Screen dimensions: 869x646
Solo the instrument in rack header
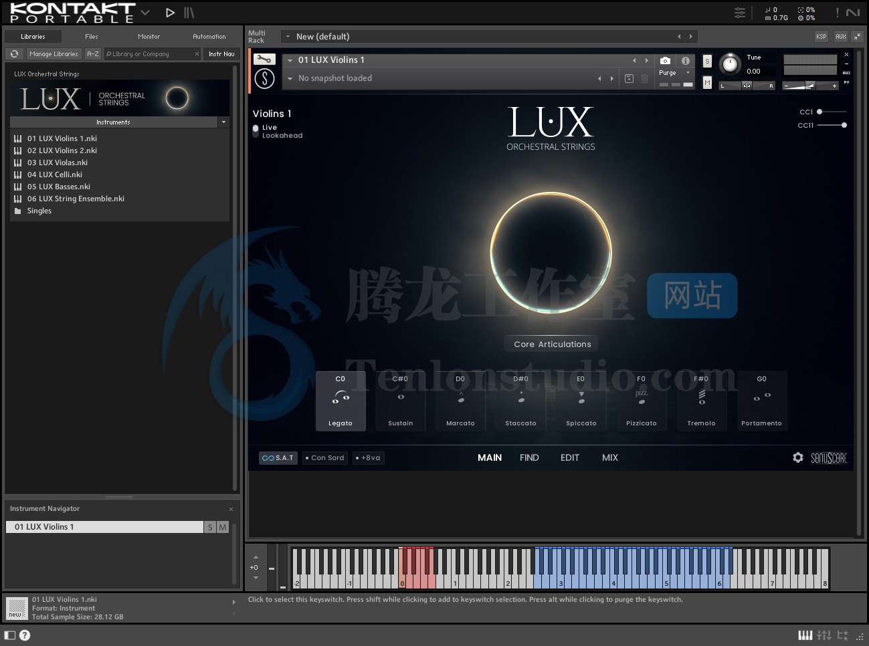(707, 62)
